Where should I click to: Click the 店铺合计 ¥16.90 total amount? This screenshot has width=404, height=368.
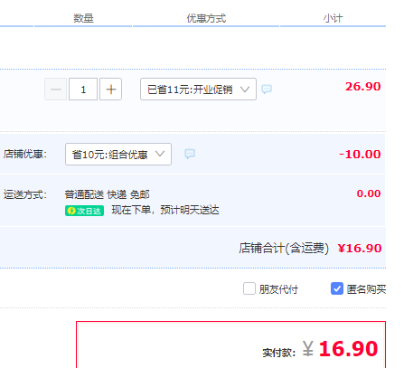point(360,249)
